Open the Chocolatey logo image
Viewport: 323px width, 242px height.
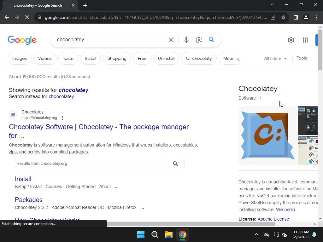coord(268,135)
